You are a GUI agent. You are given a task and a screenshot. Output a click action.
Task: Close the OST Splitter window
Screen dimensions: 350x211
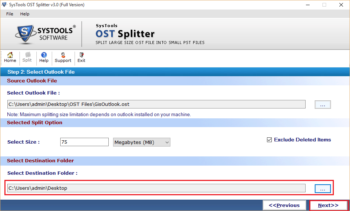click(x=341, y=5)
